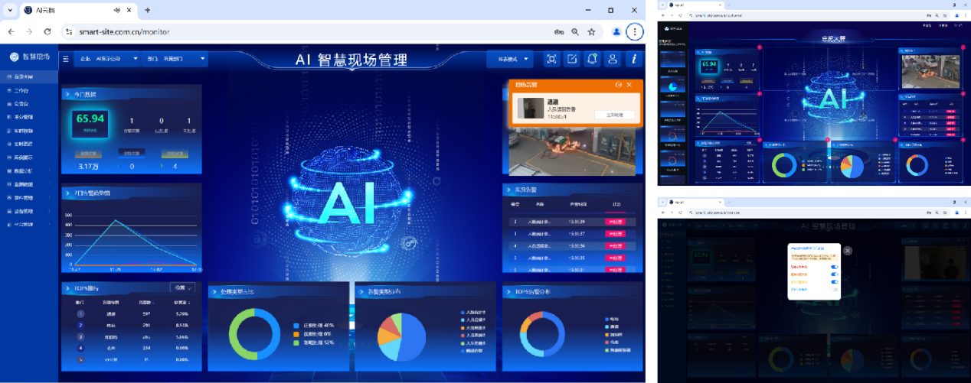The image size is (971, 383).
Task: Bookmark this page with the star icon
Action: click(591, 32)
